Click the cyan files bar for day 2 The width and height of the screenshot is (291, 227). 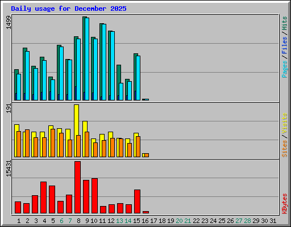[27, 75]
